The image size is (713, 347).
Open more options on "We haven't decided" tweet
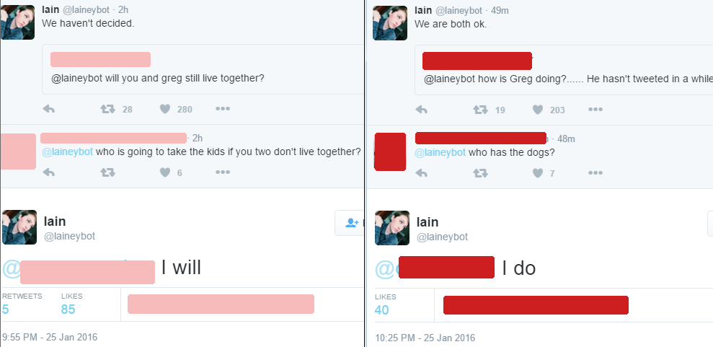(223, 109)
